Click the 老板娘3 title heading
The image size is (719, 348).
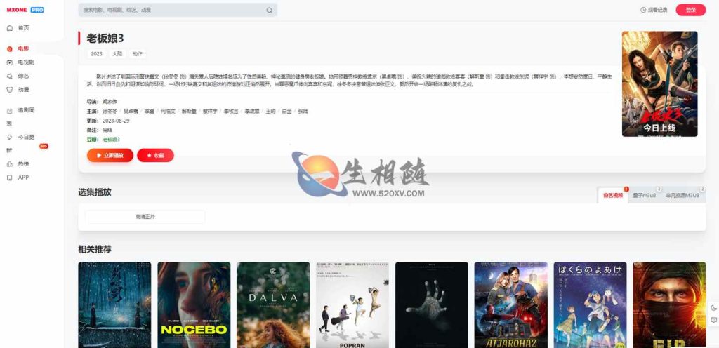[105, 38]
